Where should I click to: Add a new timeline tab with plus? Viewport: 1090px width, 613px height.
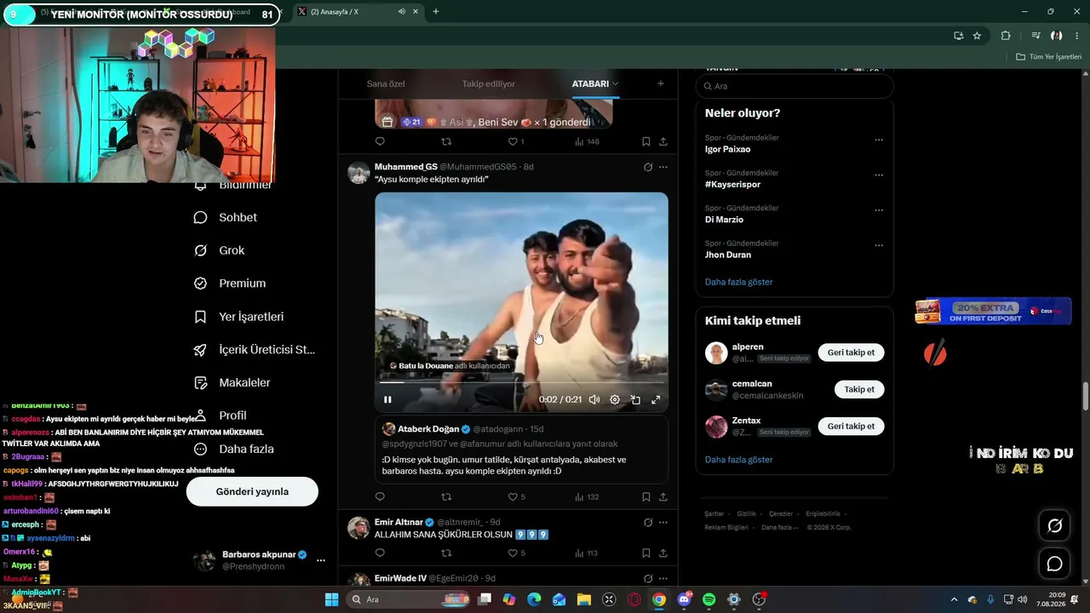pyautogui.click(x=661, y=83)
